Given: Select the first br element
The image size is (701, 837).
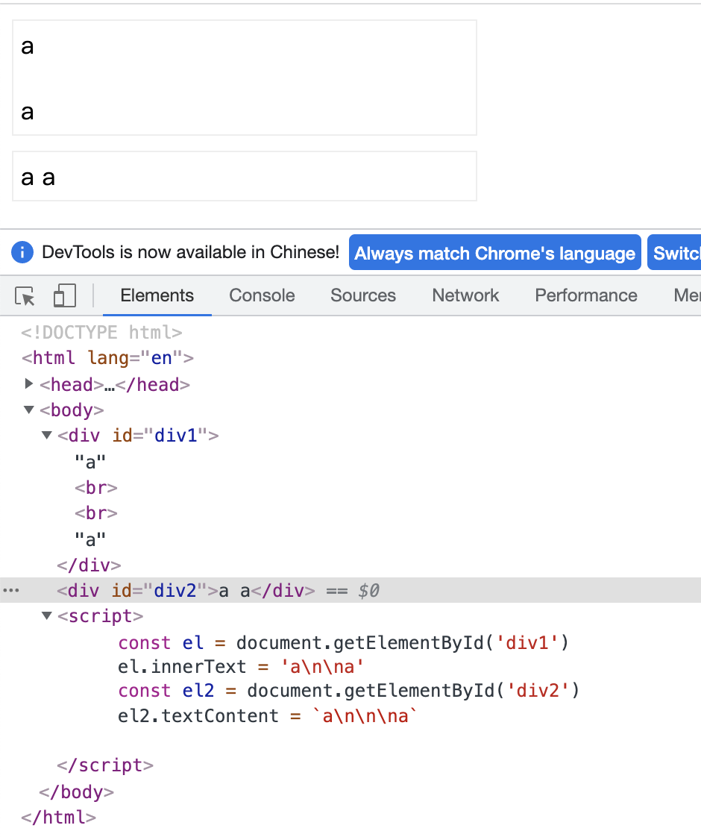Looking at the screenshot, I should [x=96, y=487].
